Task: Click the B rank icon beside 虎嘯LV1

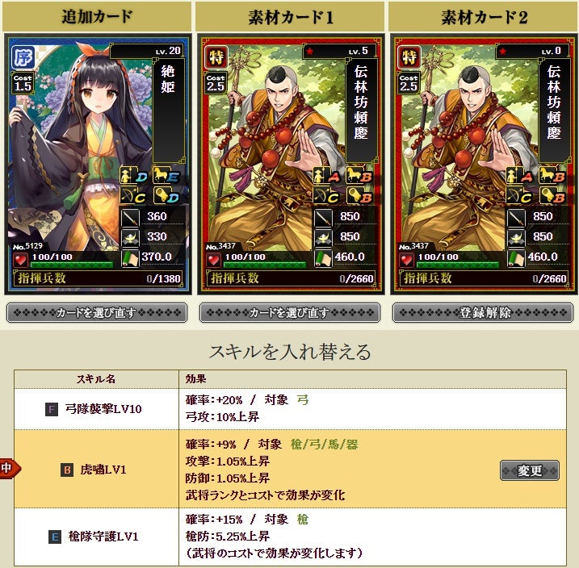Action: [67, 470]
